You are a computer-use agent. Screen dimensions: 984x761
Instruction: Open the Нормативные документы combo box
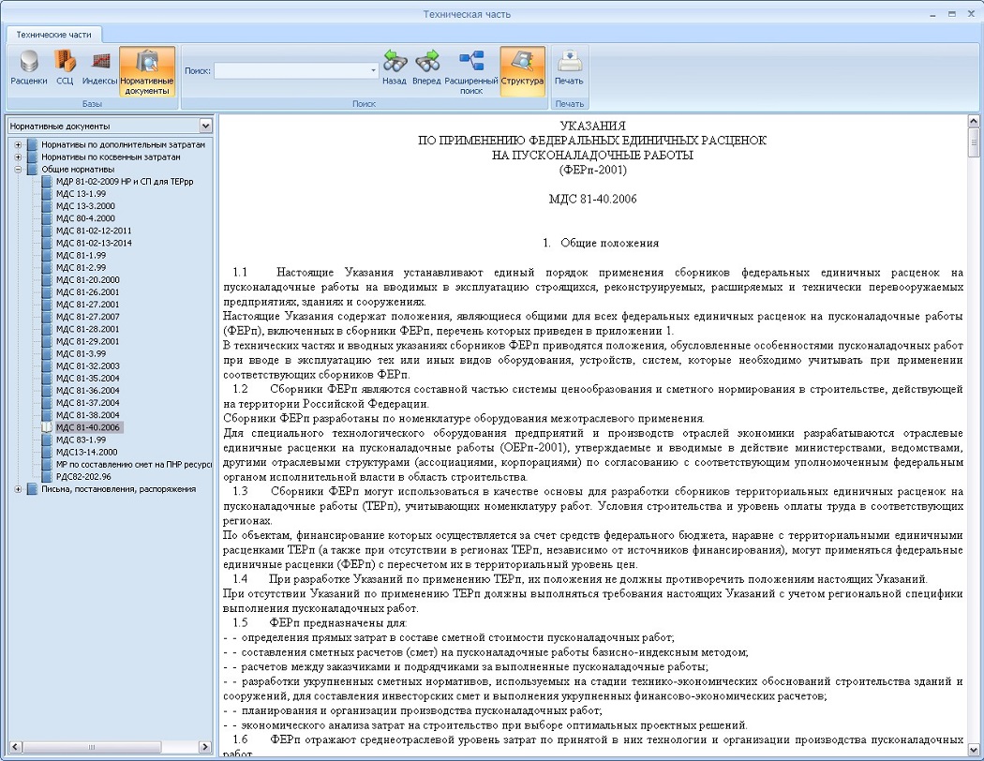coord(111,127)
